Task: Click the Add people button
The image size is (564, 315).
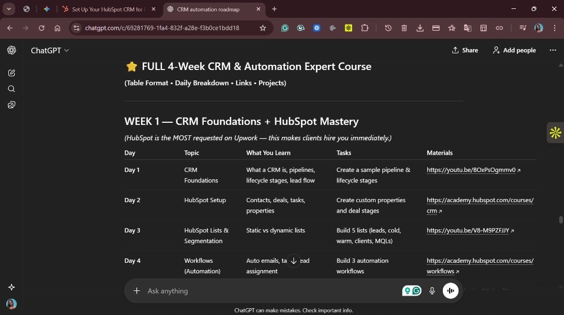Action: click(x=514, y=50)
